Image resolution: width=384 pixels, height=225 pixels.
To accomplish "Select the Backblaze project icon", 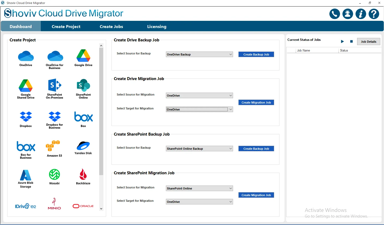I will (83, 174).
